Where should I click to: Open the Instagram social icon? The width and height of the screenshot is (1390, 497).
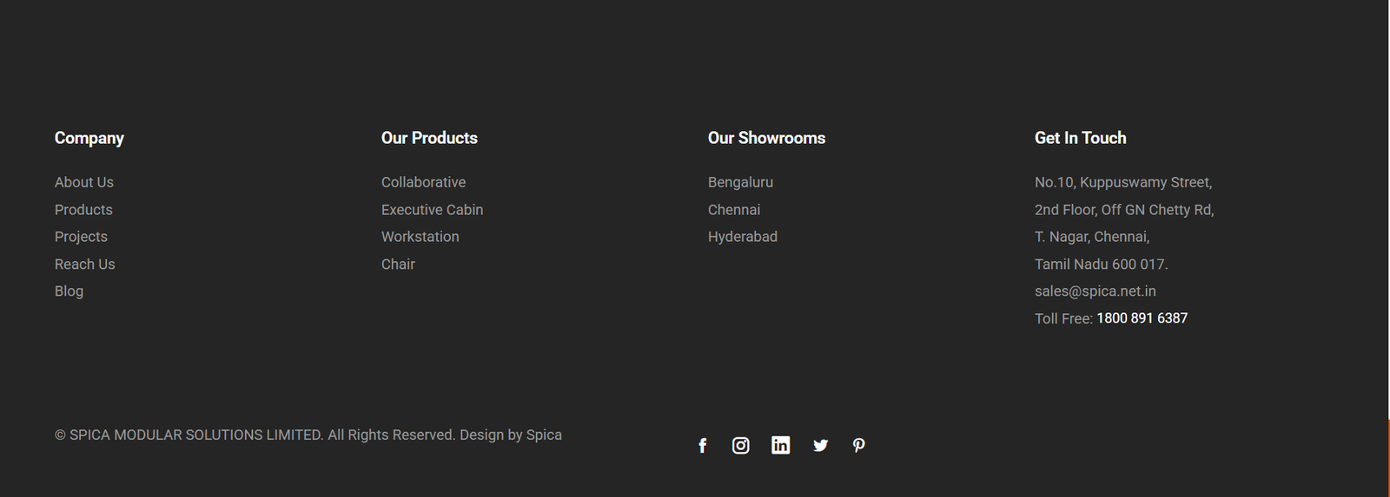pos(741,446)
